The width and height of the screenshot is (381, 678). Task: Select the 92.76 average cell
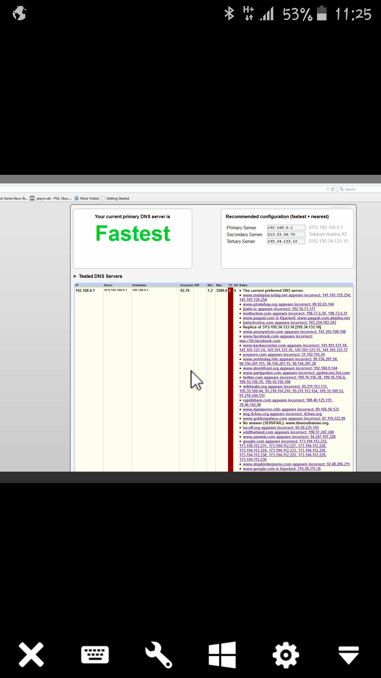[185, 291]
